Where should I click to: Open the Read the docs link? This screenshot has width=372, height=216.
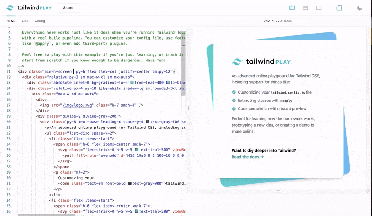(x=247, y=157)
